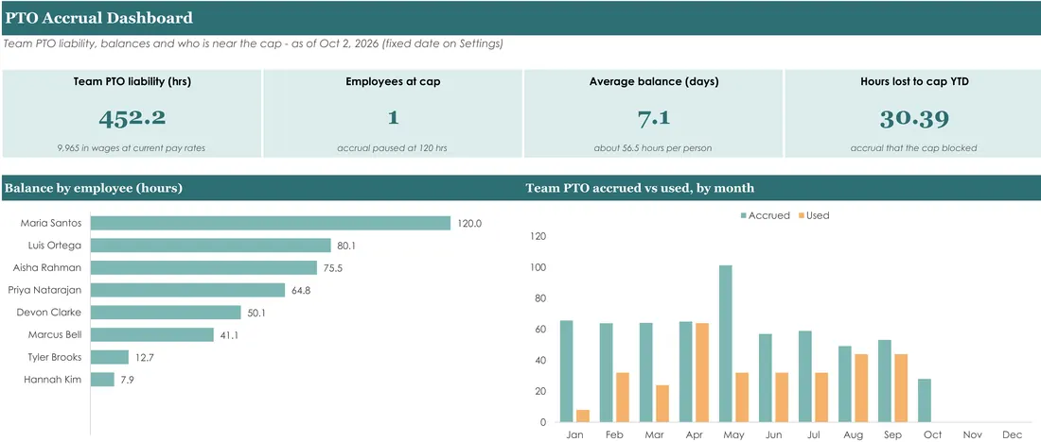Select the Luis Ortega bar
Viewport: 1041px width, 442px height.
(x=211, y=246)
